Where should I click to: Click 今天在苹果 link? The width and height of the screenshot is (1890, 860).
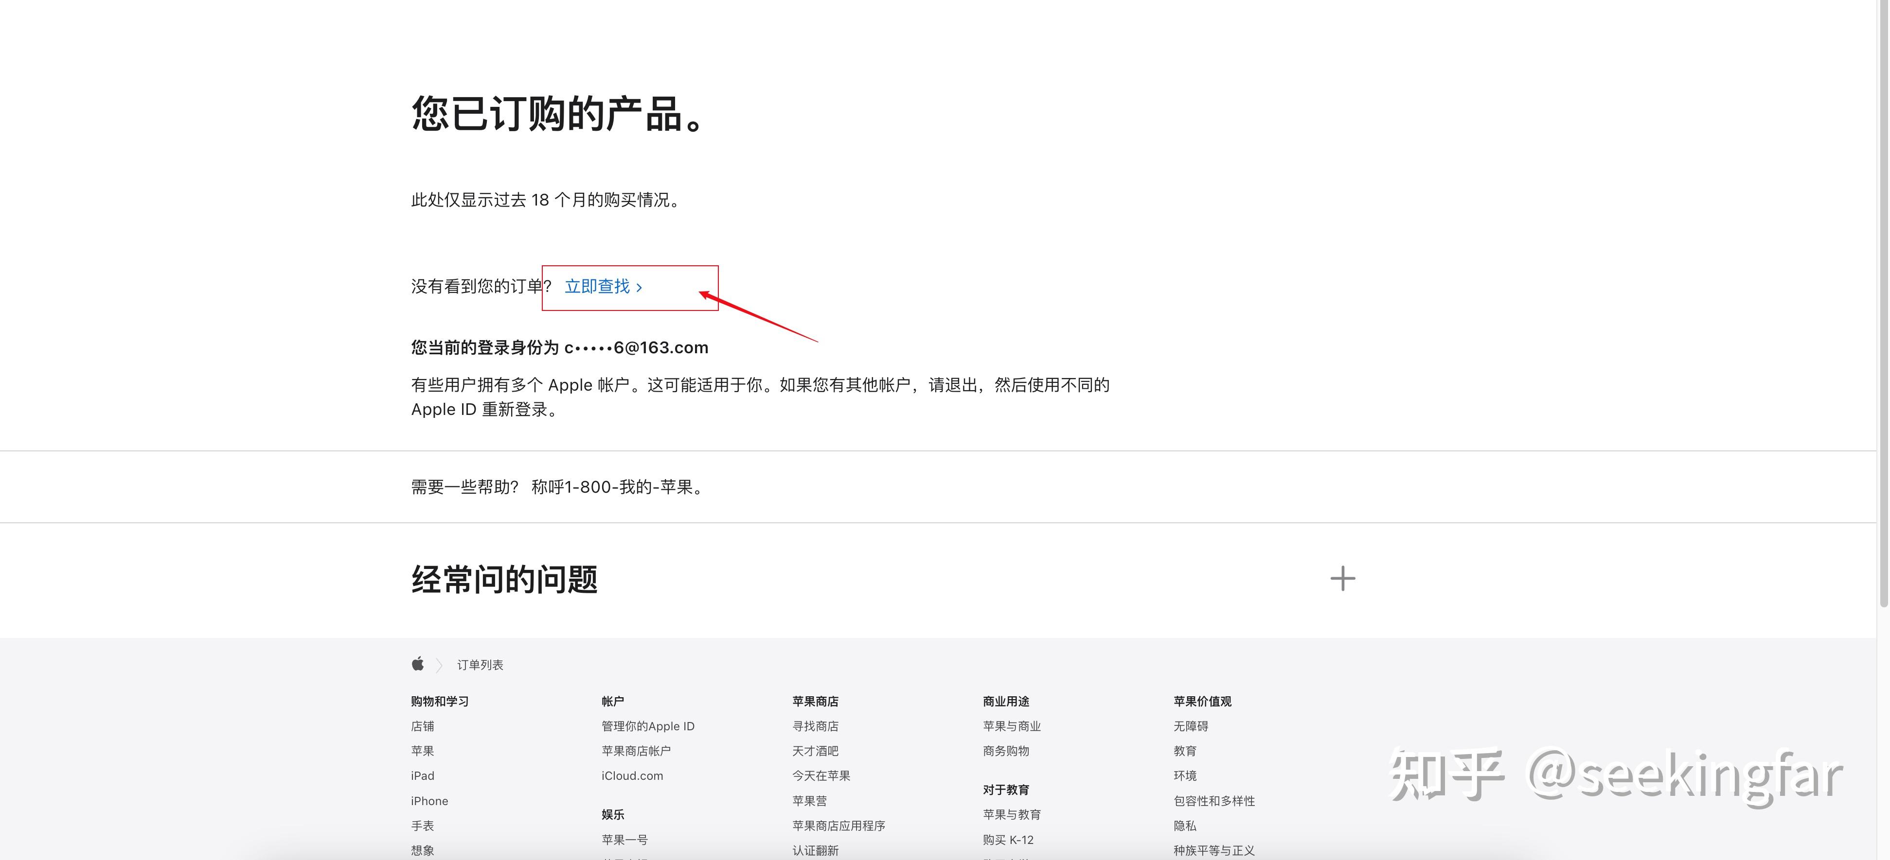pos(820,775)
